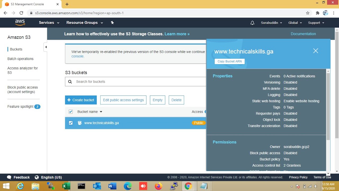Click the Copy Bucket ARN button
339x191 pixels.
coord(230,61)
